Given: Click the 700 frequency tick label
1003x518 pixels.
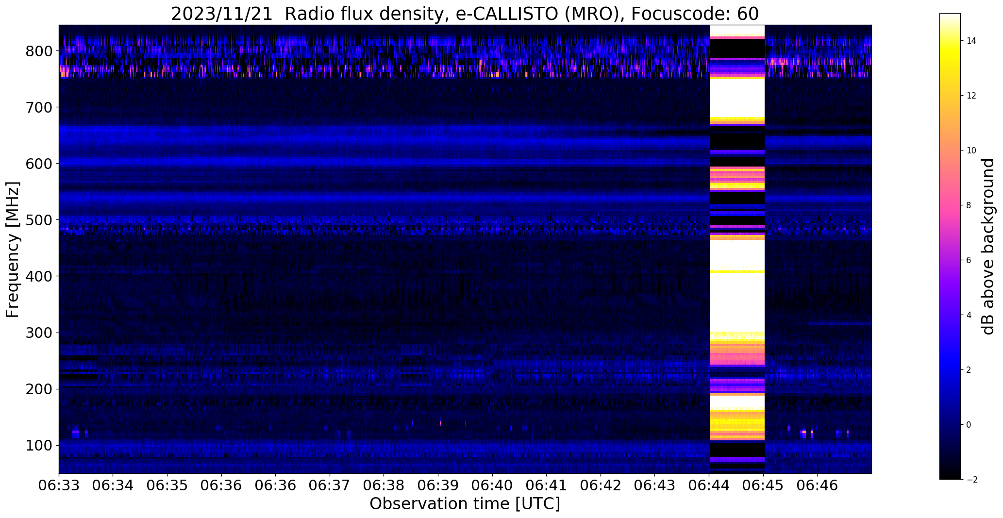Looking at the screenshot, I should [x=39, y=107].
